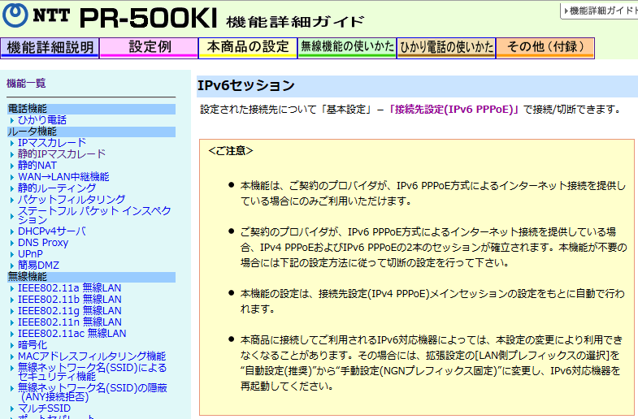638x419 pixels.
Task: Open the 静的IPマスカレード sidebar link
Action: pos(62,154)
